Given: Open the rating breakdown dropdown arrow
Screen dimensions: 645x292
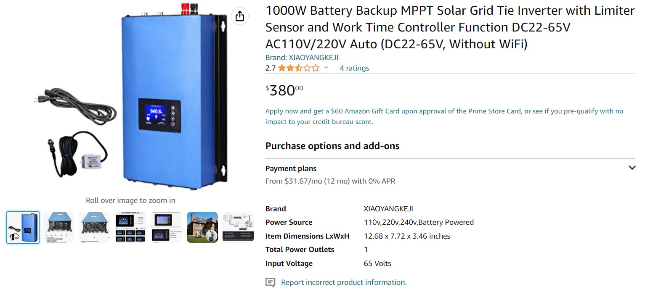Looking at the screenshot, I should tap(326, 68).
